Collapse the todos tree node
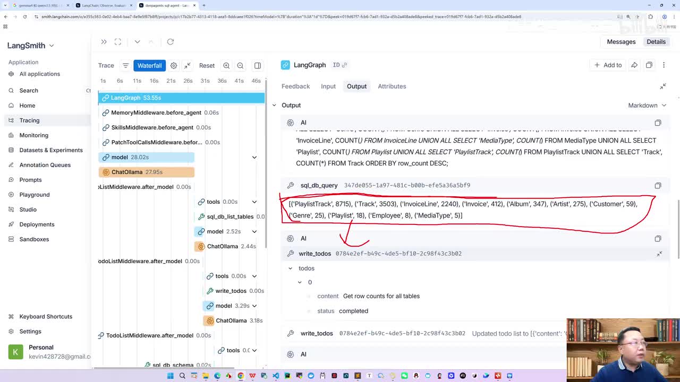This screenshot has height=382, width=680. coord(290,268)
